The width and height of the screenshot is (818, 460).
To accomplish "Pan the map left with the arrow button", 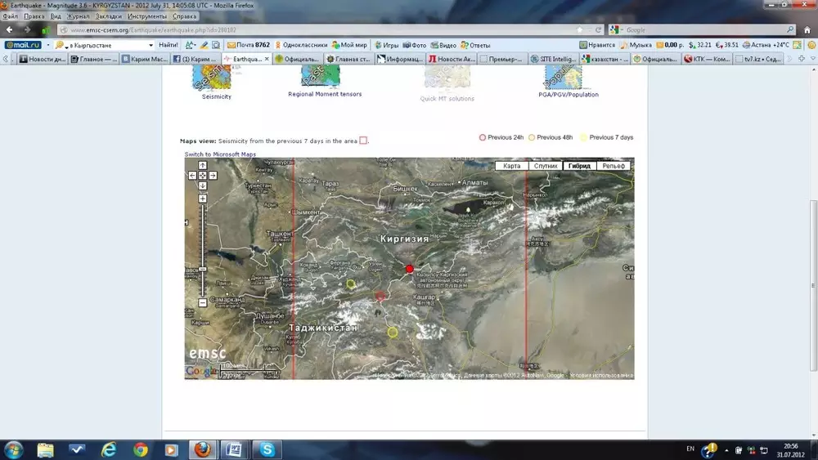I will coord(193,175).
